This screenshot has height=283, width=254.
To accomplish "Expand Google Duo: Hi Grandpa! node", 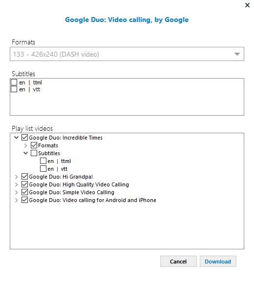I will pyautogui.click(x=16, y=177).
